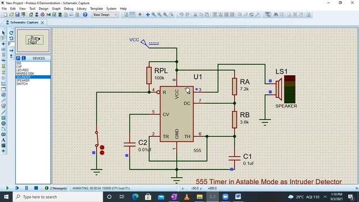Image resolution: width=359 pixels, height=202 pixels.
Task: Click the Windows Start button
Action: [x=6, y=197]
